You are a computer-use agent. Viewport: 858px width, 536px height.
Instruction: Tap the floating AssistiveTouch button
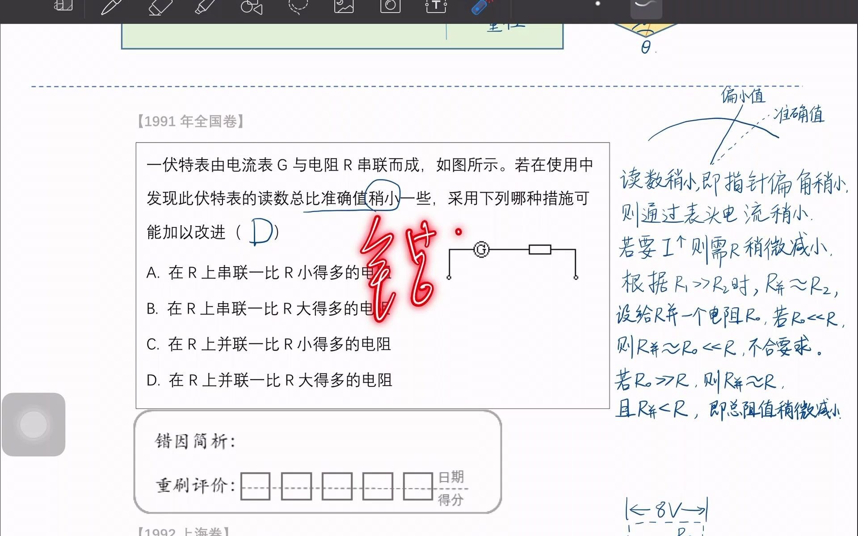(x=33, y=425)
